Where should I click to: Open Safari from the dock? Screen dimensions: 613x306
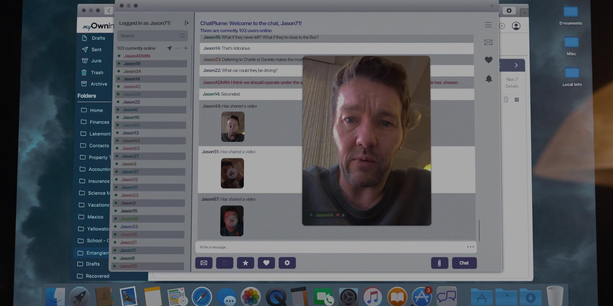click(x=201, y=296)
